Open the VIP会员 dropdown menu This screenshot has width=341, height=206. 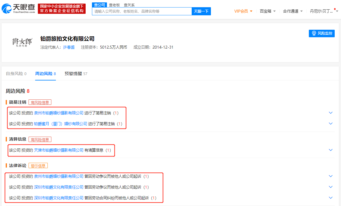243,11
